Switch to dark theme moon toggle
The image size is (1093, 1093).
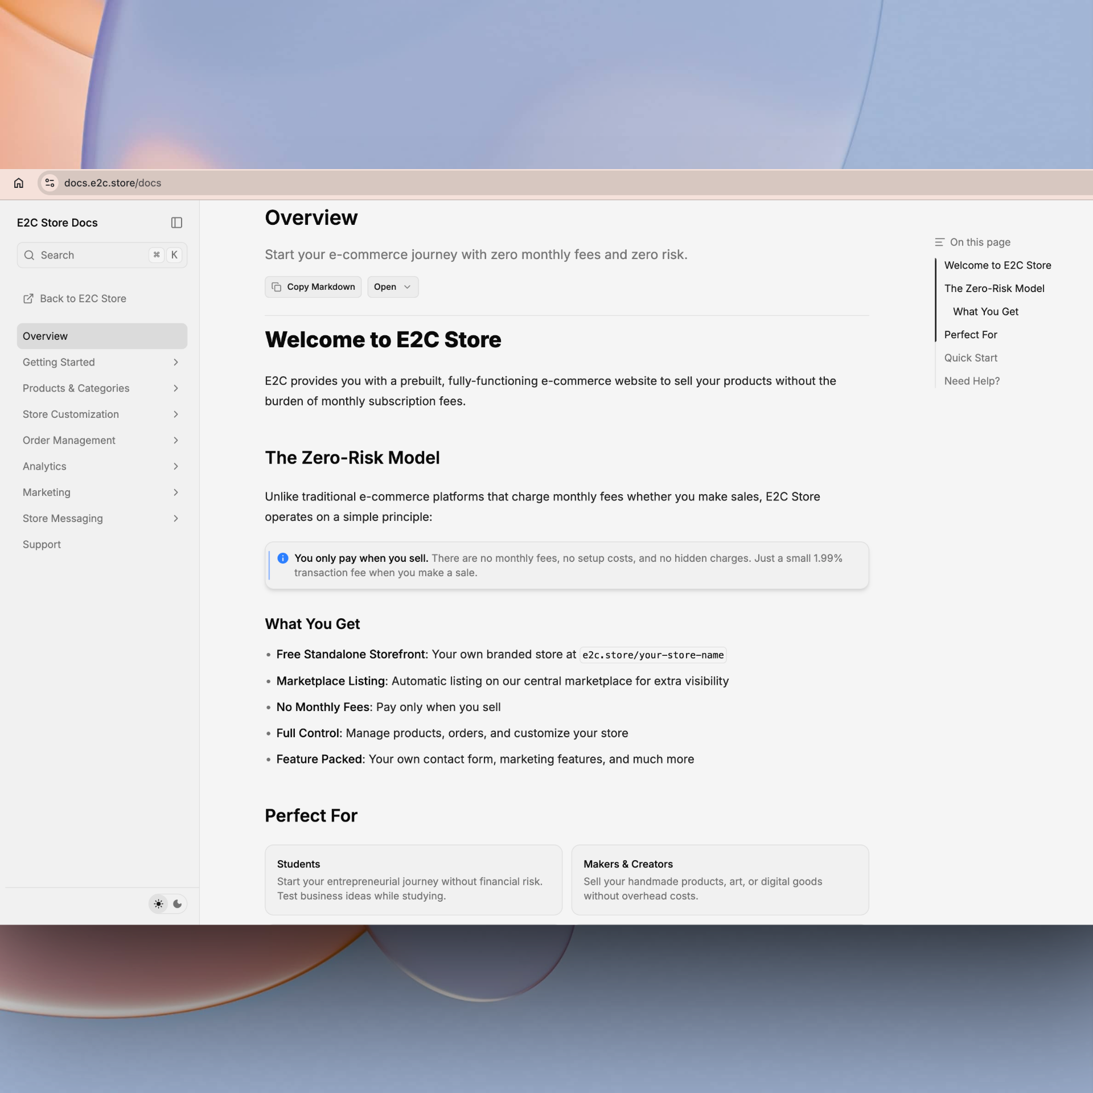pos(178,903)
